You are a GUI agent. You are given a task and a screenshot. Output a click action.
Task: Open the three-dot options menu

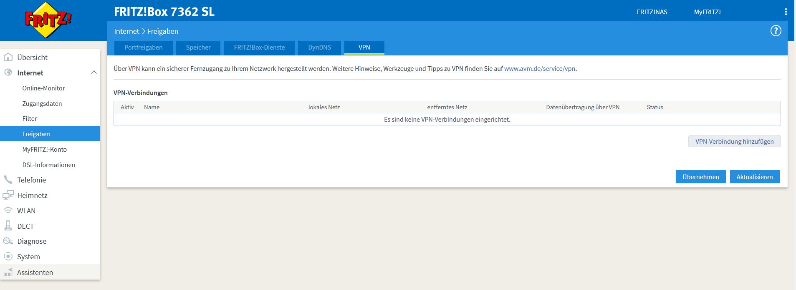(x=786, y=12)
